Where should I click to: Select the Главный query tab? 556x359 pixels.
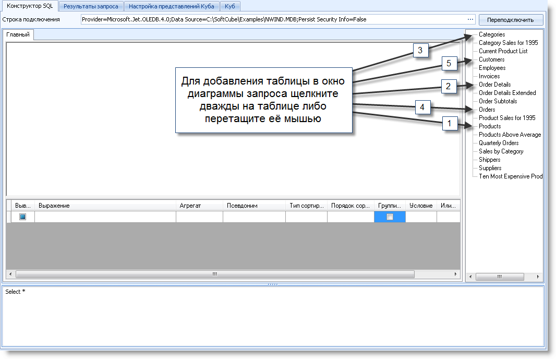click(18, 35)
